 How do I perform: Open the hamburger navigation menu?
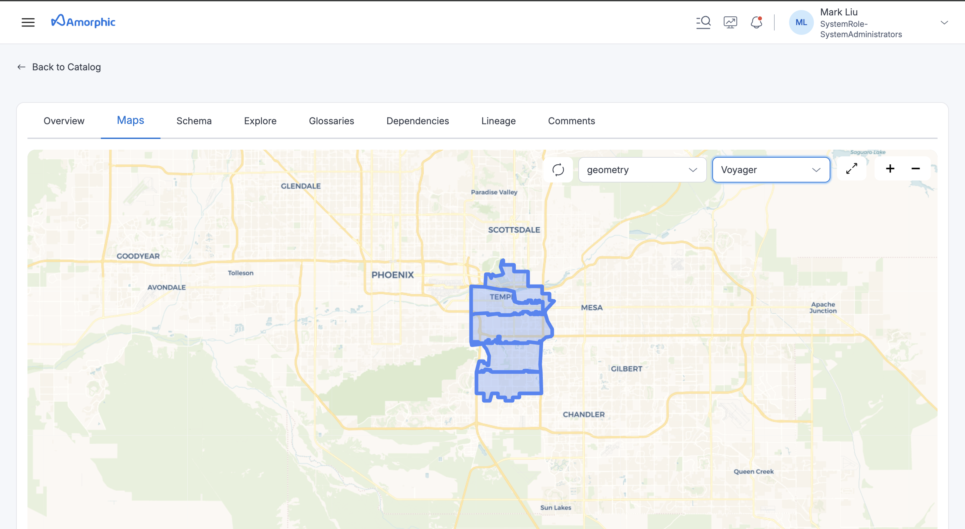(x=28, y=22)
